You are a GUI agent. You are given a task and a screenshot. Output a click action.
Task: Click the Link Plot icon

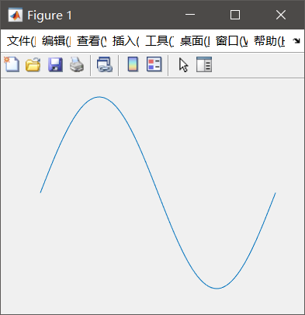[x=105, y=64]
